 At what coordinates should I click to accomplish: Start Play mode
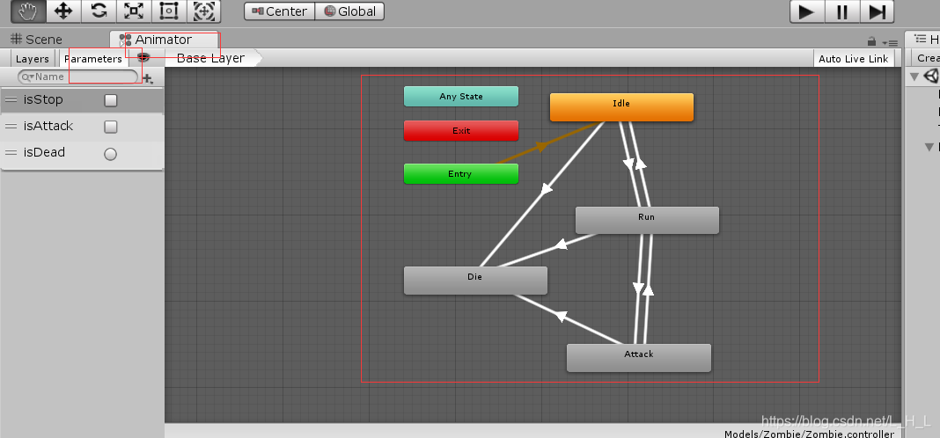[x=807, y=11]
